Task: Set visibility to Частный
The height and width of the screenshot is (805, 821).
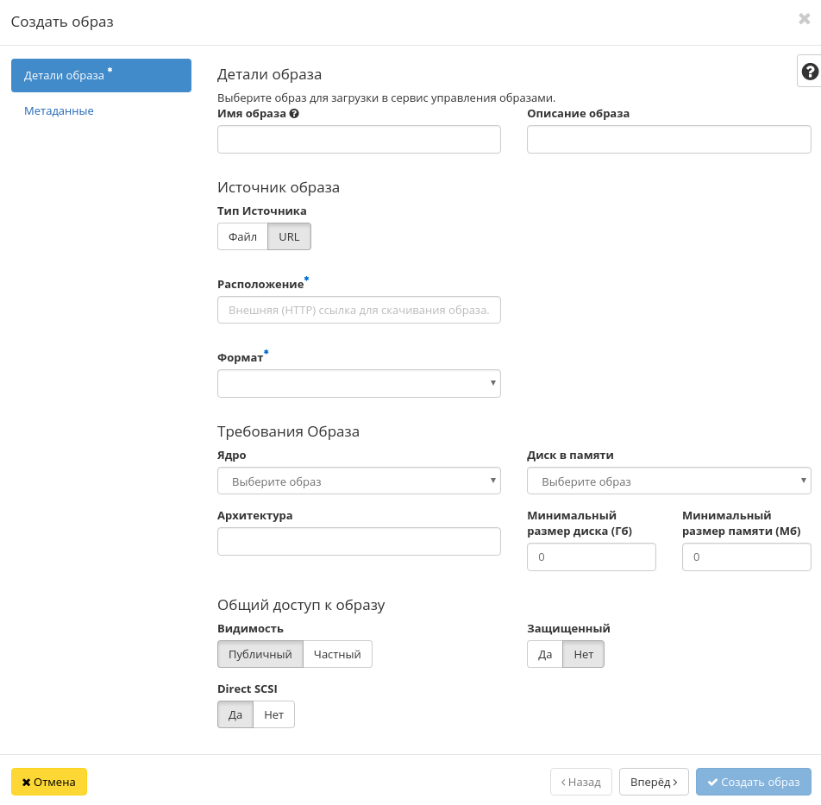Action: click(337, 654)
